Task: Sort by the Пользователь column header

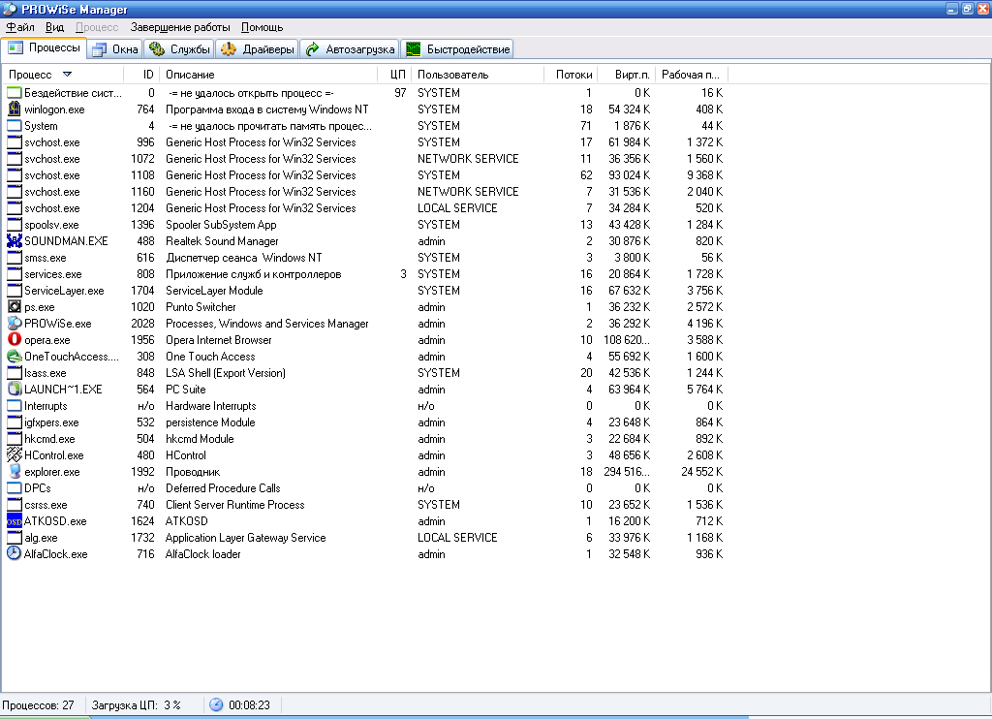Action: click(x=478, y=74)
